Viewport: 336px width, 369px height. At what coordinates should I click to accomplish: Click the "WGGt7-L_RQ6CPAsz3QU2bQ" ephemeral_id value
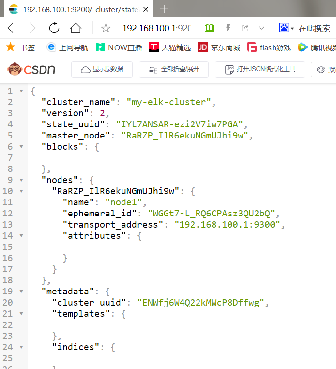tap(211, 214)
